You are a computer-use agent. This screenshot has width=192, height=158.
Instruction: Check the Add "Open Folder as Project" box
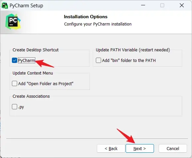[x=15, y=83]
